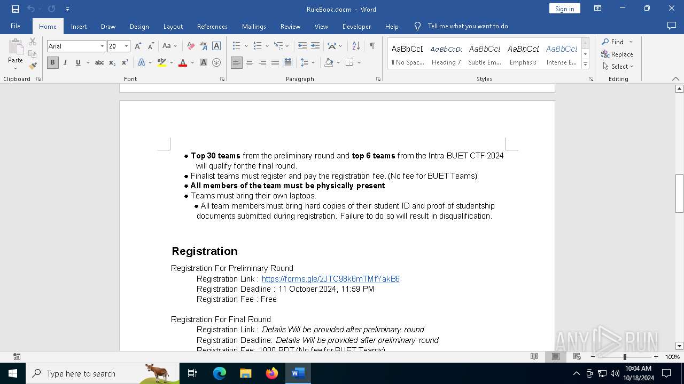Open the numbering style dropdown
This screenshot has width=684, height=384.
(x=267, y=46)
